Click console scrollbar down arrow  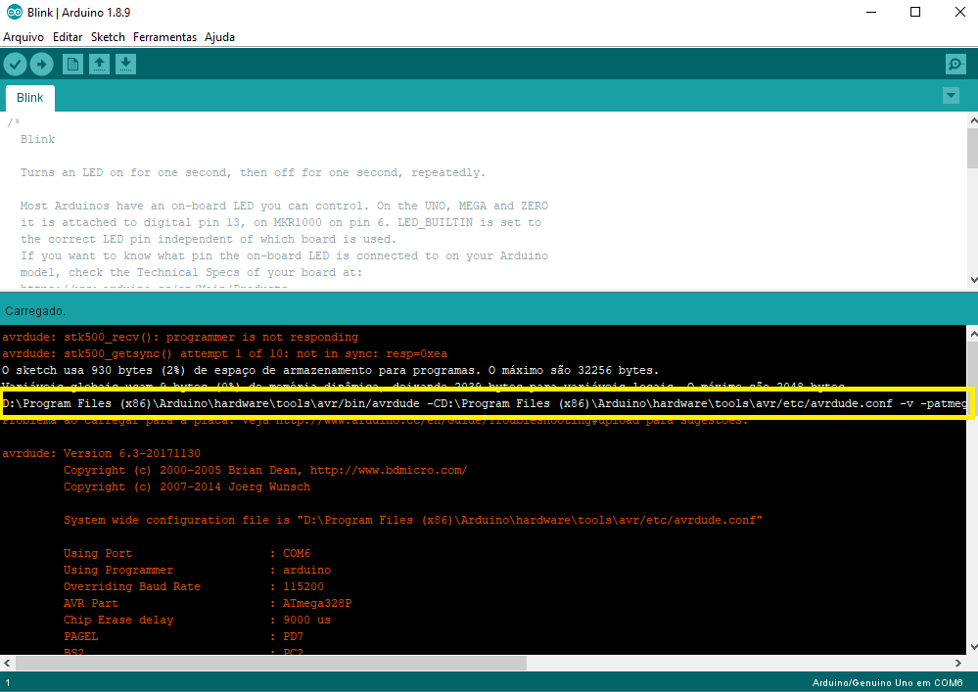click(x=972, y=647)
